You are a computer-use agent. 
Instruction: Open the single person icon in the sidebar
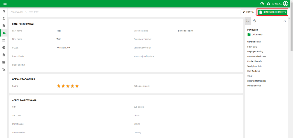4,18
